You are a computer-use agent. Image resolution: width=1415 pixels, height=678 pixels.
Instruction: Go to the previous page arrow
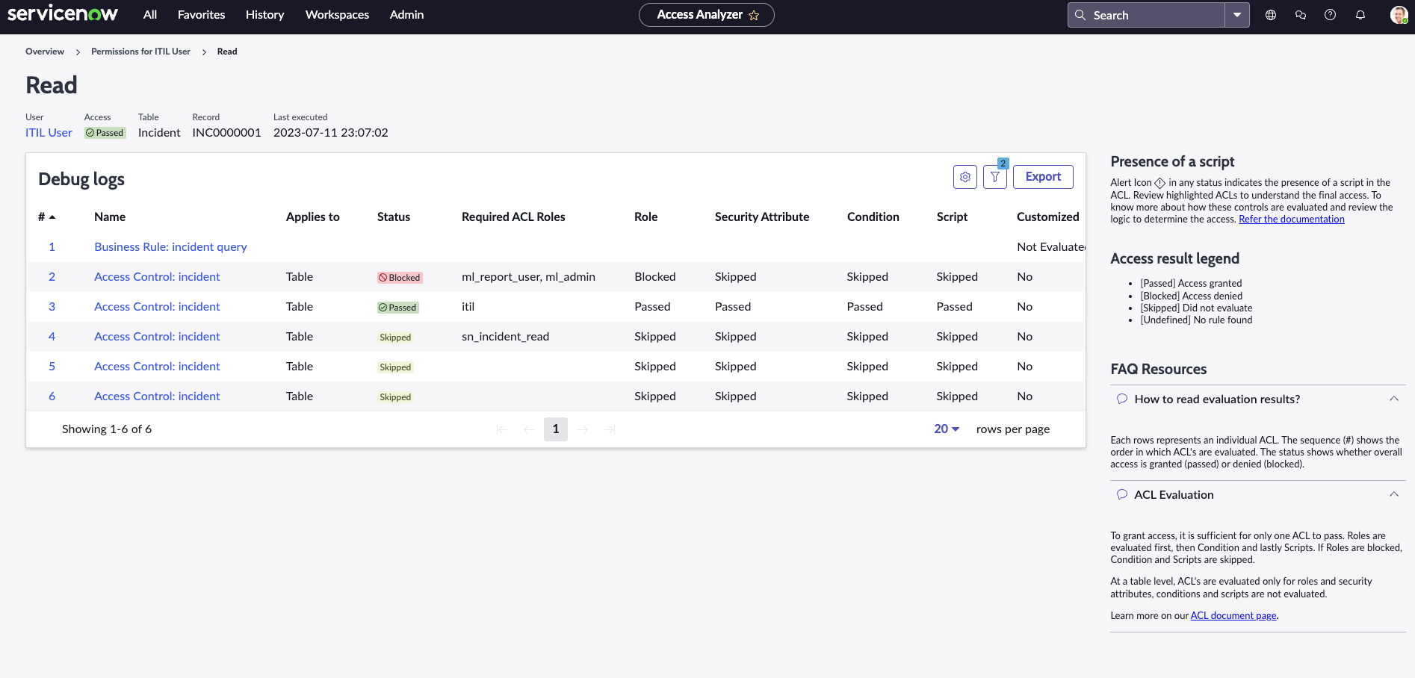529,429
